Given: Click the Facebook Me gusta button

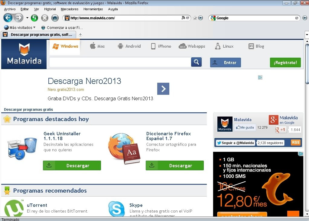Looking at the screenshot, I should click(x=245, y=127).
